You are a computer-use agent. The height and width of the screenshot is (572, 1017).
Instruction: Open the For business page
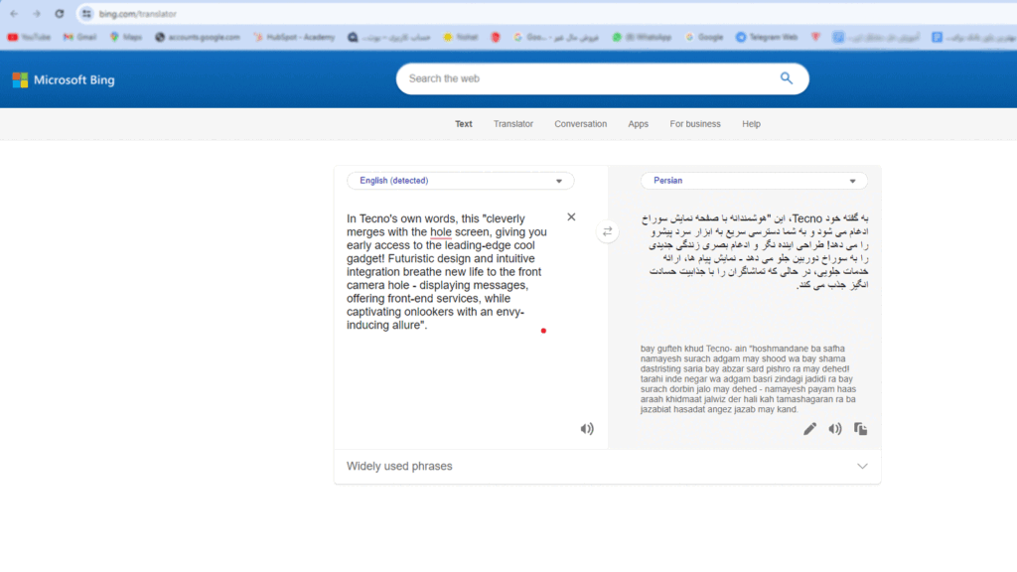click(694, 124)
